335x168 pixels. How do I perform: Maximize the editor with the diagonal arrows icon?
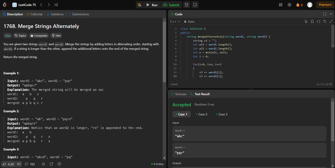pos(331,21)
